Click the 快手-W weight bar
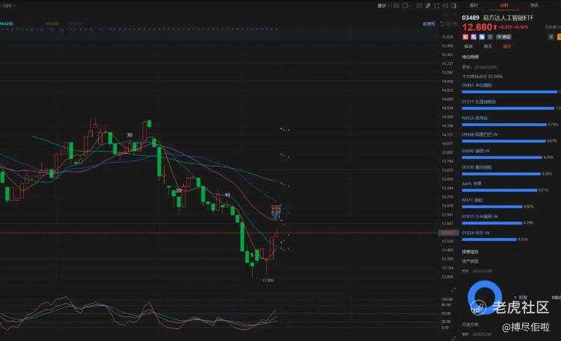Screen dimensions: 561x341 489,240
